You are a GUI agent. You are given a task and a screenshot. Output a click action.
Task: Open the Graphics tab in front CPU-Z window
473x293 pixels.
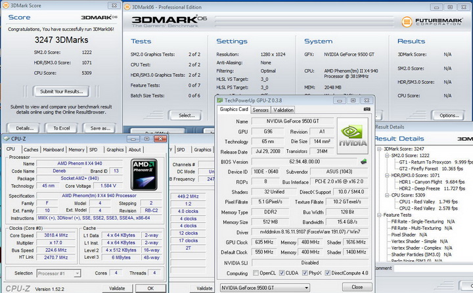click(115, 150)
